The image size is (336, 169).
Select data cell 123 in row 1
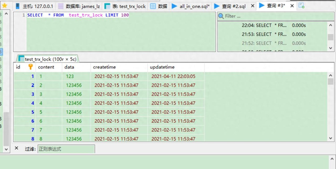pos(70,76)
